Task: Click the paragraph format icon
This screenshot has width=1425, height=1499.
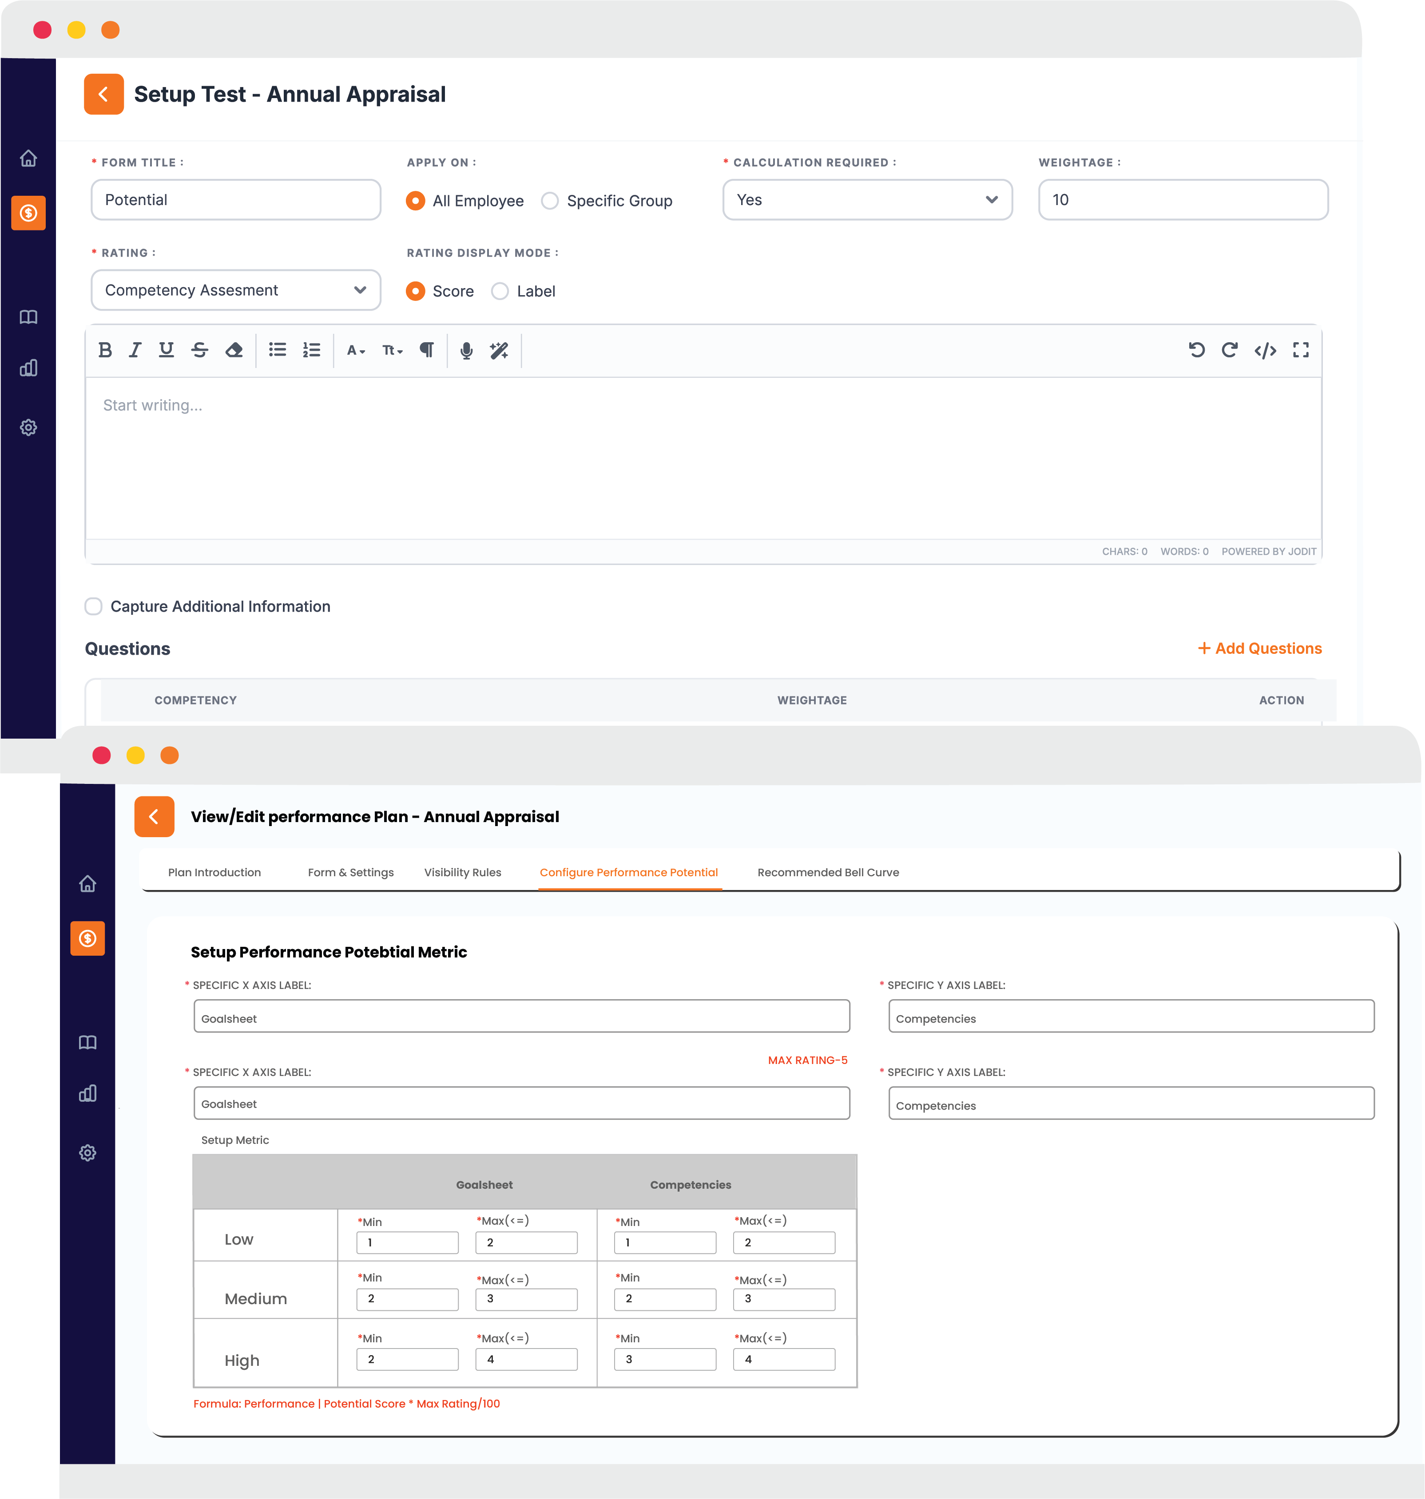Action: click(x=427, y=350)
